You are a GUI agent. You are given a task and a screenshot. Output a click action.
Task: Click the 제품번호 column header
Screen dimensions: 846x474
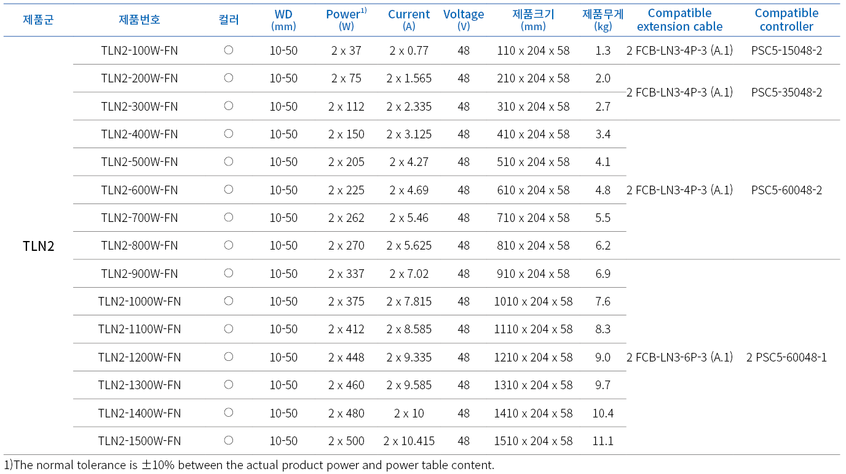140,20
